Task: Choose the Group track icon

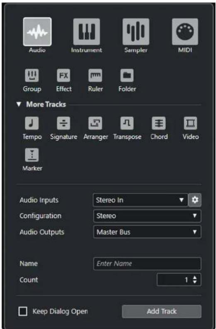Action: tap(32, 75)
